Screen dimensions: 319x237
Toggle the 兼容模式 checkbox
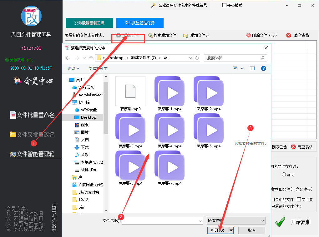225,5
